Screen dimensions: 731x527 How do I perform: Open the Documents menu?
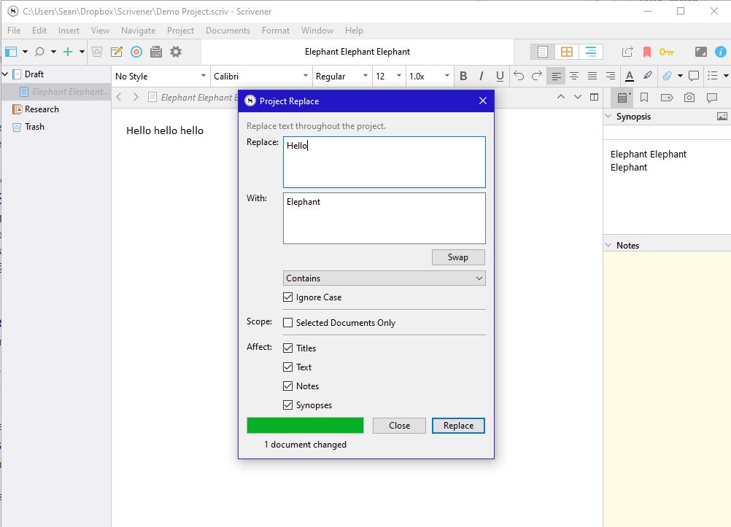pyautogui.click(x=228, y=31)
